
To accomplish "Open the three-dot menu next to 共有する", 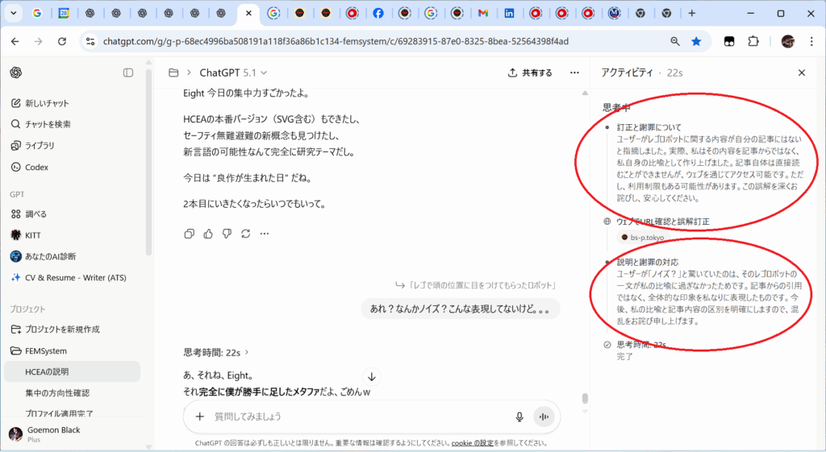I will point(574,73).
